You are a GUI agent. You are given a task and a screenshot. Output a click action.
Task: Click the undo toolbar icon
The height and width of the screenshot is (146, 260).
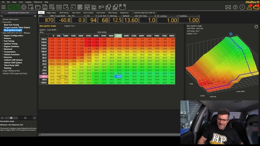(66, 7)
